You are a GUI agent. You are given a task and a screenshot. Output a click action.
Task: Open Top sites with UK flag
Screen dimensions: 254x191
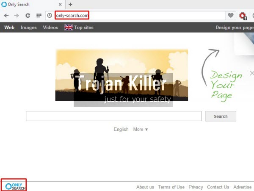tap(79, 28)
